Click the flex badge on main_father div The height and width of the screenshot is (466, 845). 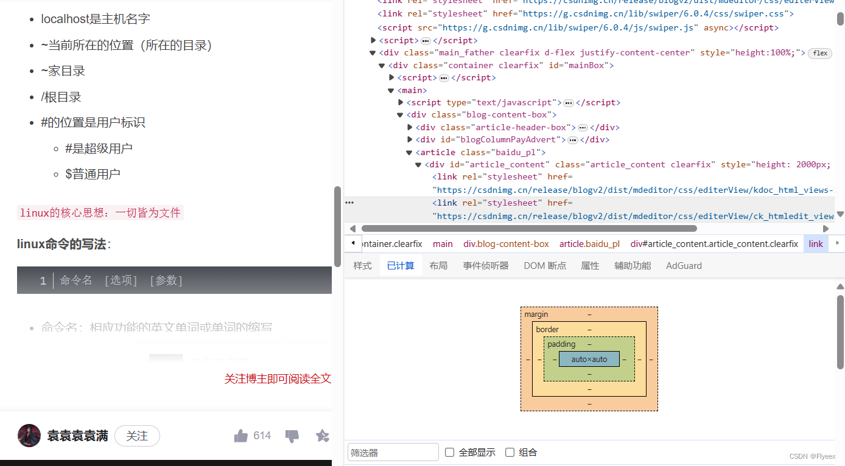(821, 53)
